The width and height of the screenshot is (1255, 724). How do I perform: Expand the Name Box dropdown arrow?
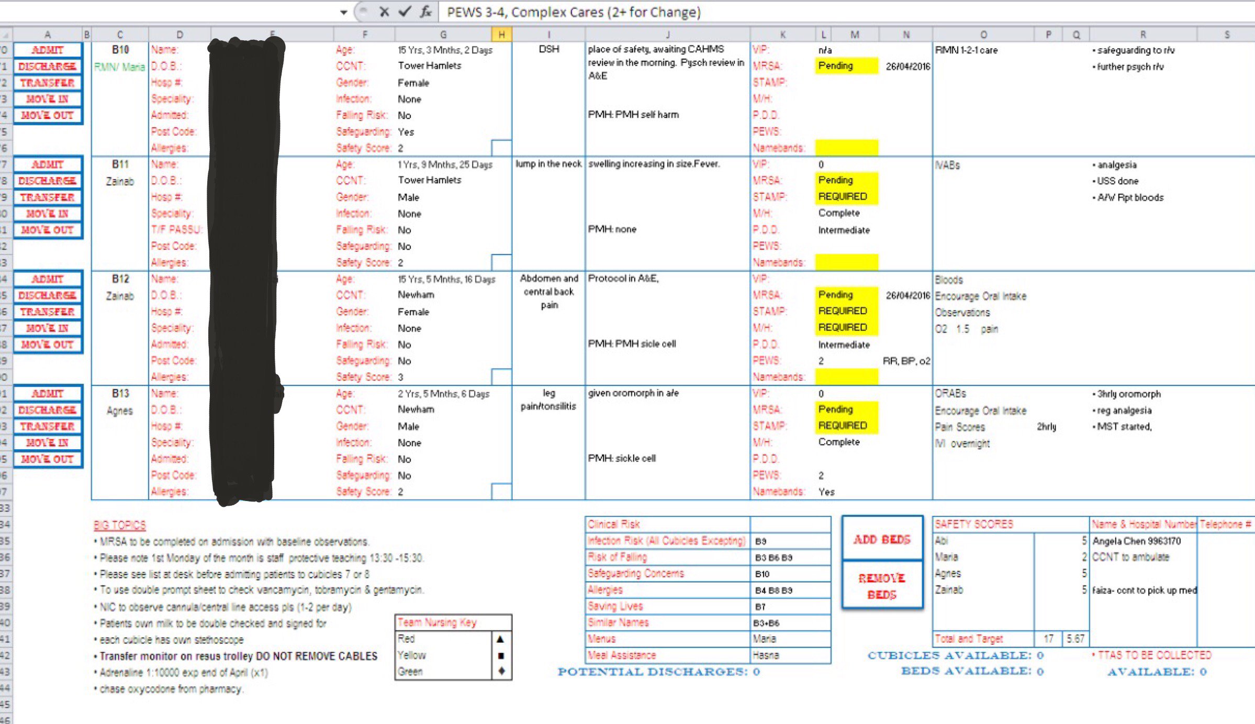[x=343, y=12]
